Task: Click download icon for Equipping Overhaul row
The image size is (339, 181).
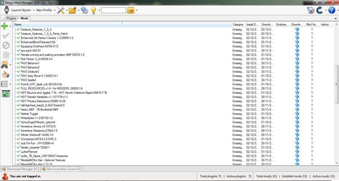Action: point(297,46)
